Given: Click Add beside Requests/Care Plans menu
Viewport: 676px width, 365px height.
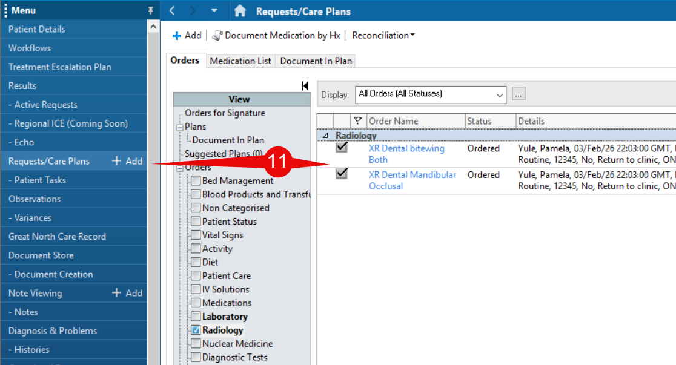Looking at the screenshot, I should click(x=127, y=161).
